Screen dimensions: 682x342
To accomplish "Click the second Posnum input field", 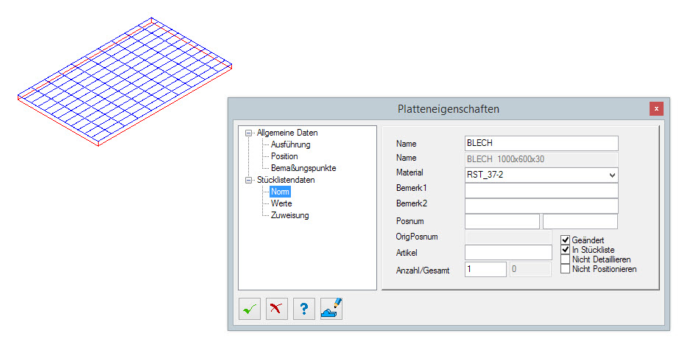I will 580,221.
